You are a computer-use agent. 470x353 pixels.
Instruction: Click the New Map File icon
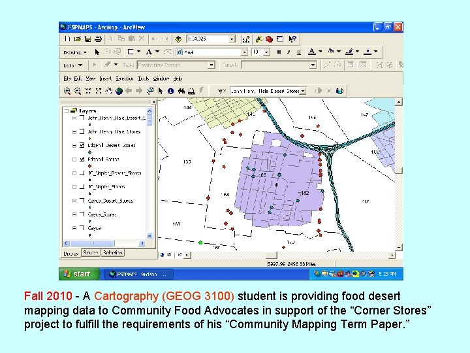pos(67,39)
